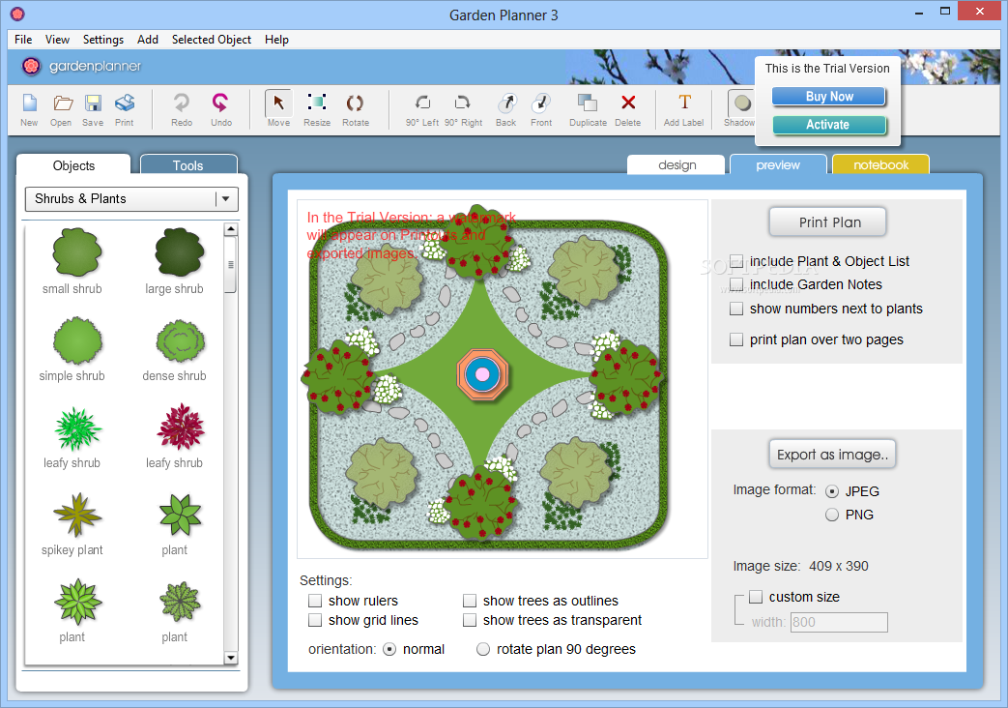The image size is (1008, 708).
Task: Switch to the design tab
Action: 677,164
